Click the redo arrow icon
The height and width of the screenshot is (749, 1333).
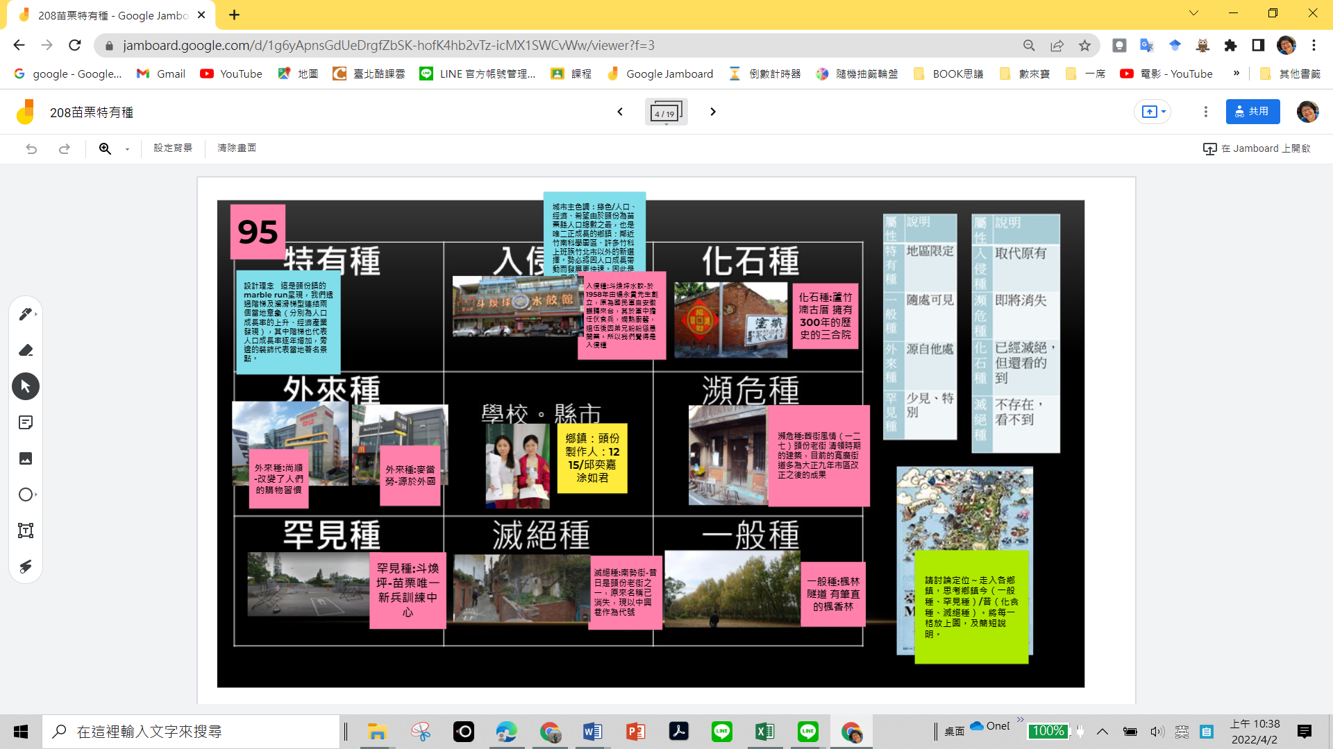click(x=63, y=148)
